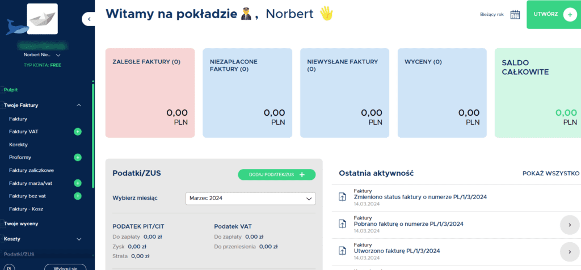Expand the Koszty menu section
Image resolution: width=581 pixels, height=270 pixels.
tap(79, 239)
